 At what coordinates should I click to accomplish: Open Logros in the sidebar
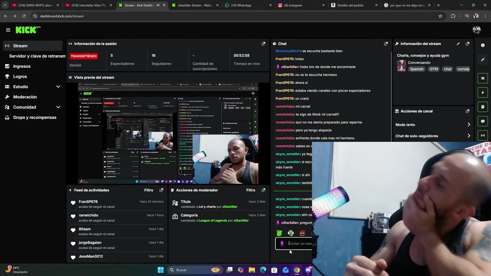33,76
